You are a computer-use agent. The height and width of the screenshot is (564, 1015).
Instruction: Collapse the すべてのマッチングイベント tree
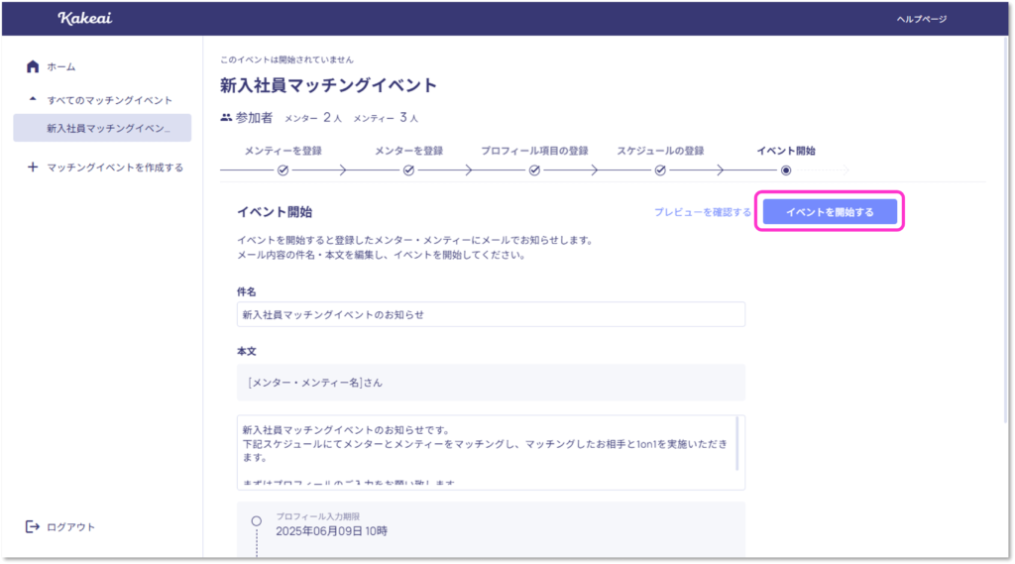[33, 100]
